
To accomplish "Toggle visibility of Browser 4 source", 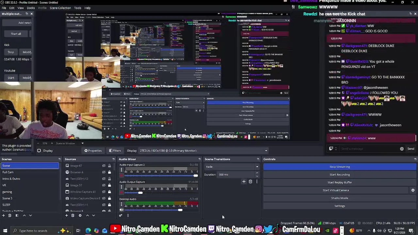I will 104,172.
